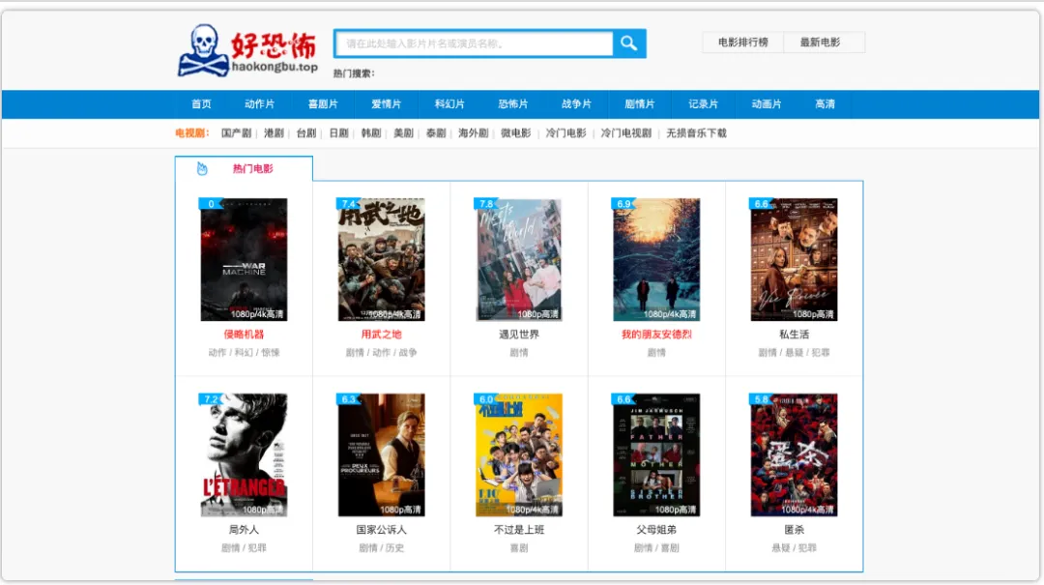Open the 爱情片 category

(x=386, y=103)
